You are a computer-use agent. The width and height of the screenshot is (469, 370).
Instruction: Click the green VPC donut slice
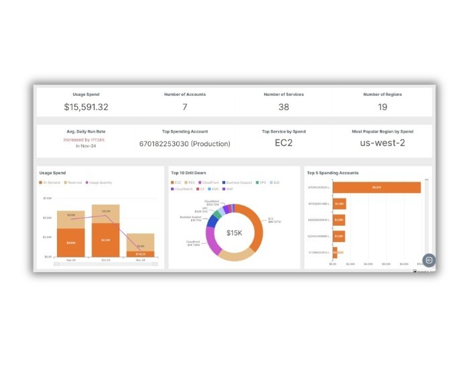217,213
